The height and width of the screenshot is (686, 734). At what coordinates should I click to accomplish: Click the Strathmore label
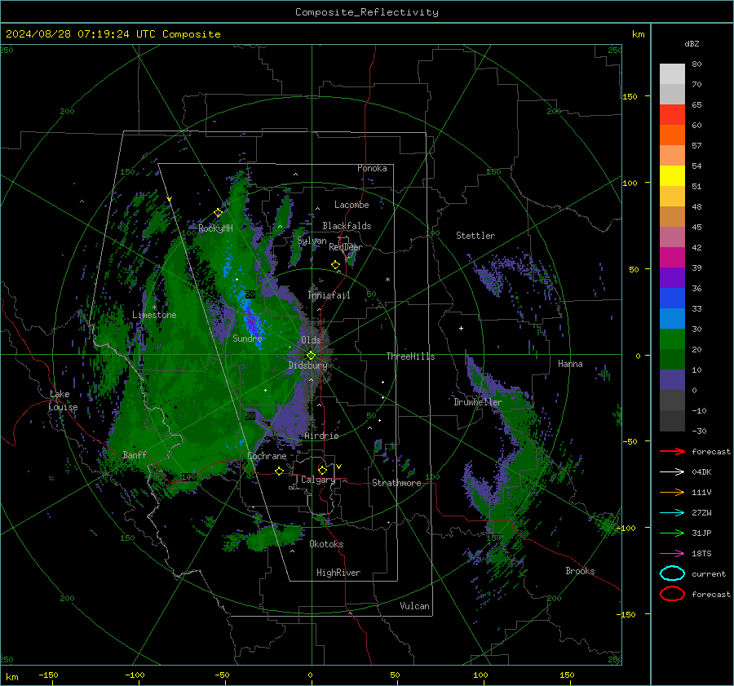[x=396, y=483]
